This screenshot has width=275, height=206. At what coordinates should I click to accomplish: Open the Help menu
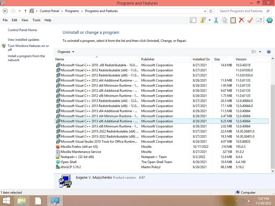(48, 20)
